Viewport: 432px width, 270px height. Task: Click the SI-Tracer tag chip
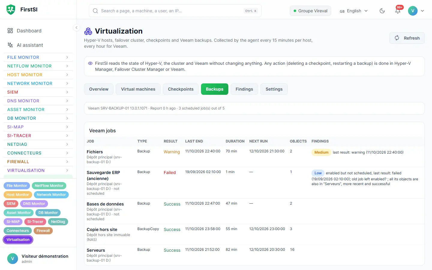[x=35, y=222]
